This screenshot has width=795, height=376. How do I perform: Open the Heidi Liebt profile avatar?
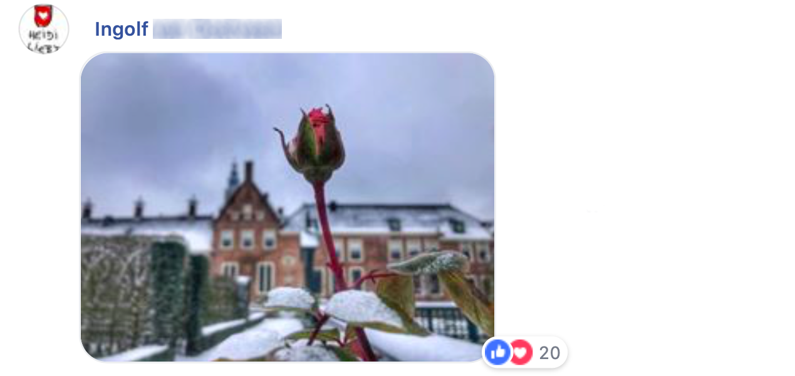(x=44, y=29)
